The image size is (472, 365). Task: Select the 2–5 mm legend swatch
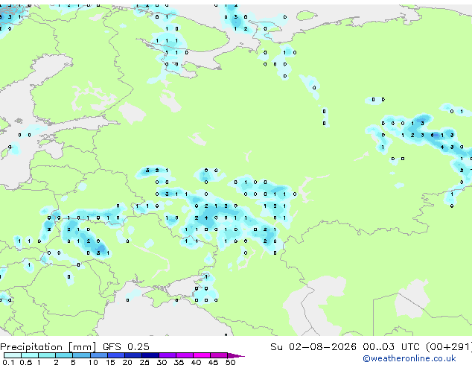point(64,355)
